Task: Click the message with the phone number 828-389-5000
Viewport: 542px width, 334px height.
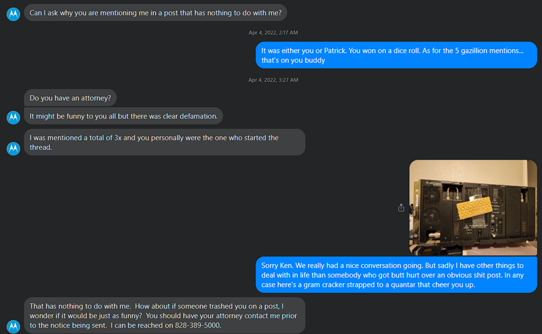Action: pyautogui.click(x=165, y=316)
